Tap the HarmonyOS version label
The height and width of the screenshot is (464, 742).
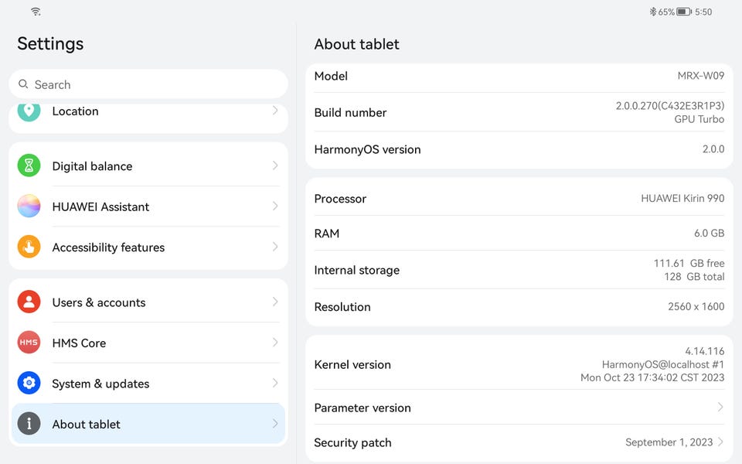point(367,149)
